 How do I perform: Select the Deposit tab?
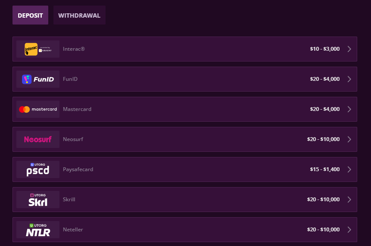[x=30, y=15]
